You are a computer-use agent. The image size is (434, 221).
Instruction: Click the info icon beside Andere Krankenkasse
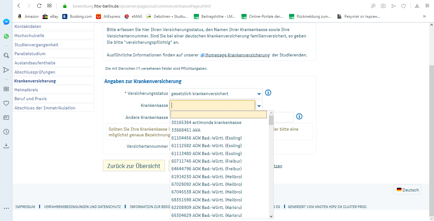coord(299,116)
